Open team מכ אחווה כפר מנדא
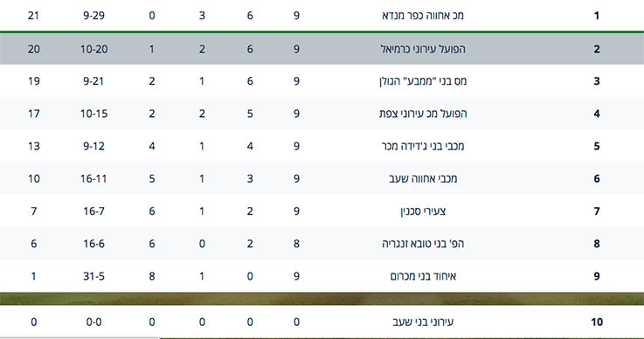Screen dimensions: 644x339 pyautogui.click(x=423, y=16)
